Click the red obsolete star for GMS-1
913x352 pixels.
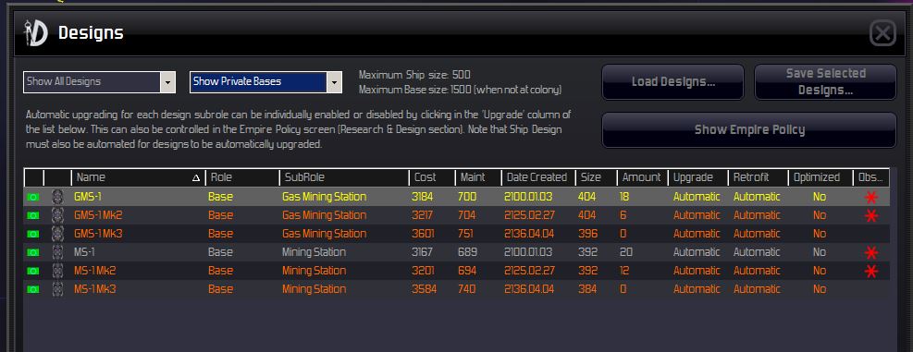[x=871, y=197]
